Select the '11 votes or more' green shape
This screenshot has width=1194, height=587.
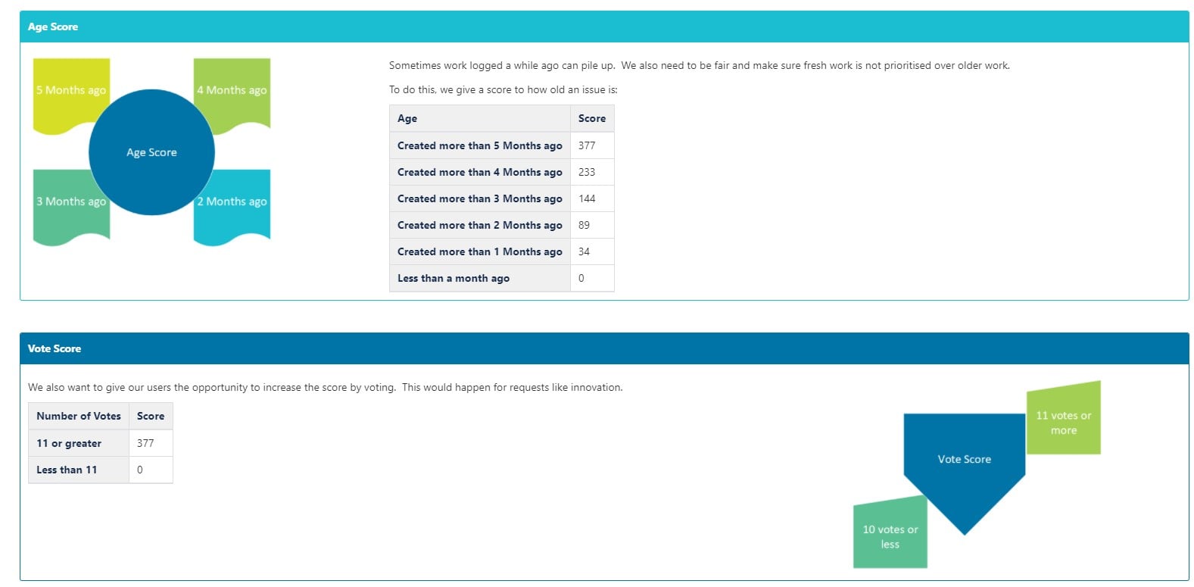coord(1064,418)
